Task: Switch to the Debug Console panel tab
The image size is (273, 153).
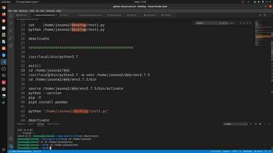Action: coord(53,124)
